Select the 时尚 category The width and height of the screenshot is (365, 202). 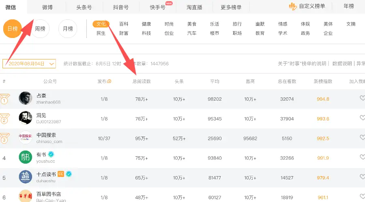169,24
